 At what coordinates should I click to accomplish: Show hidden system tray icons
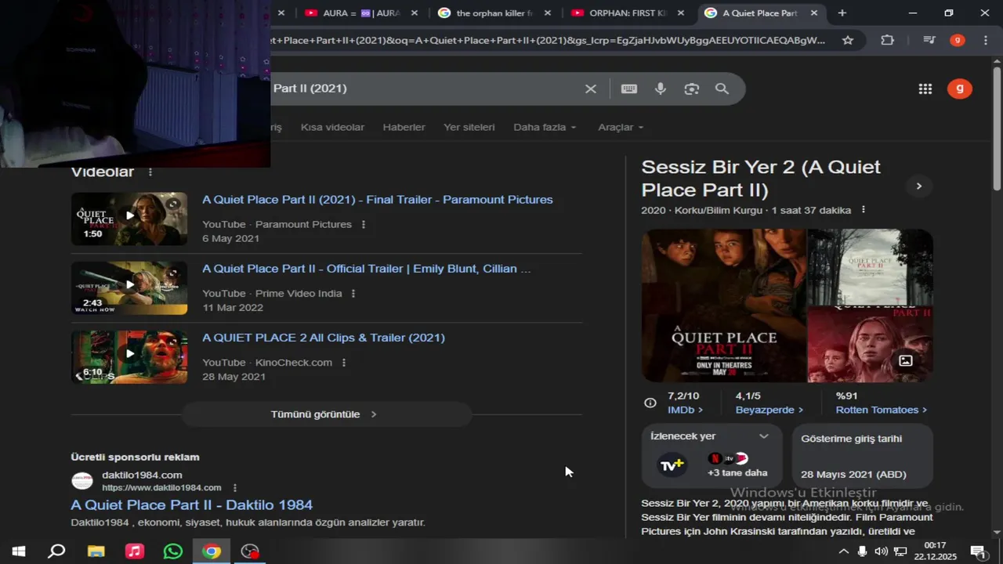[x=843, y=551]
